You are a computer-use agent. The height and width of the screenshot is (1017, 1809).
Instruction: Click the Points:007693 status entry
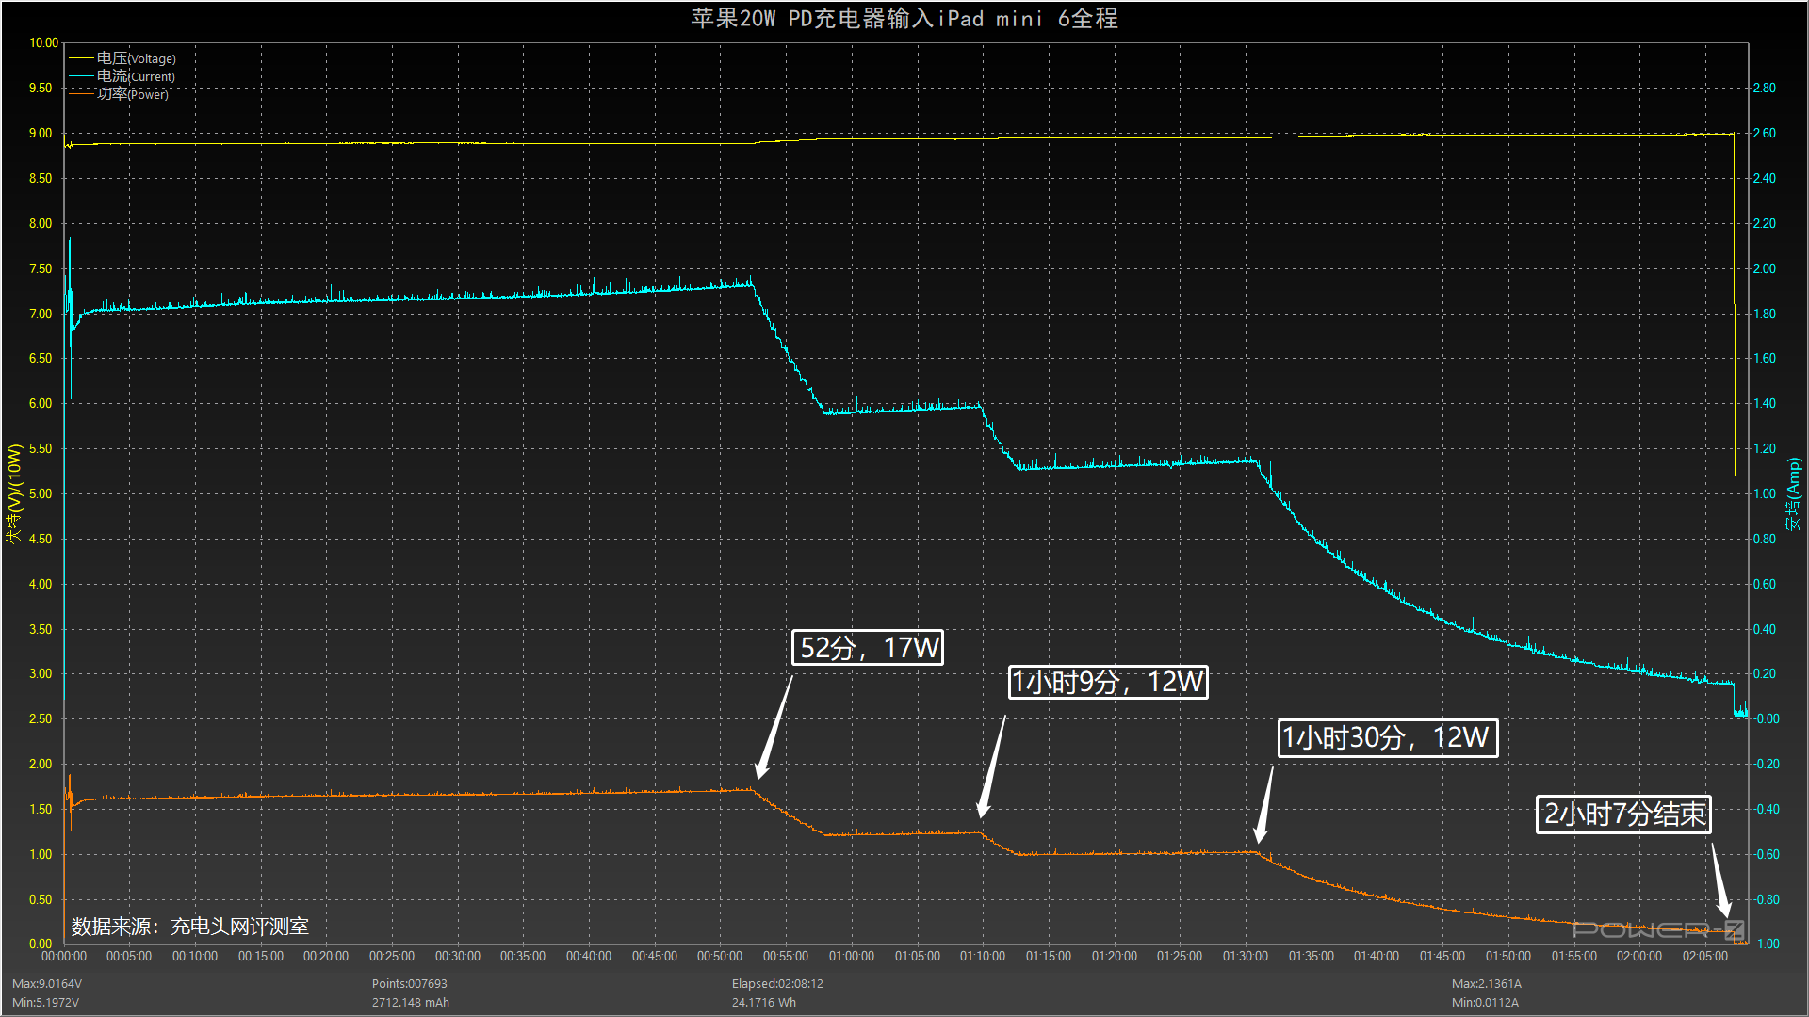click(x=410, y=983)
